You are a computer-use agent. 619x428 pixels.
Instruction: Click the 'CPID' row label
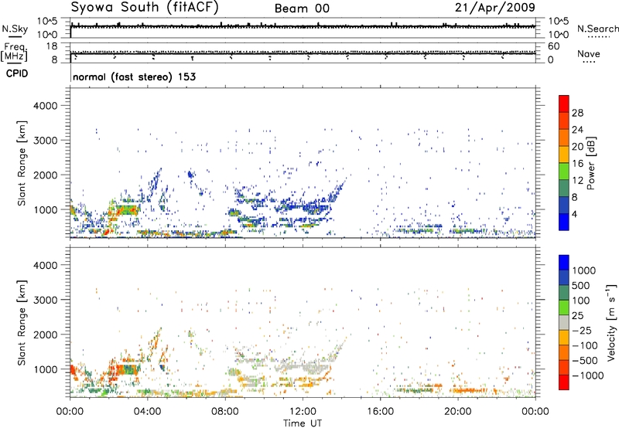click(17, 73)
